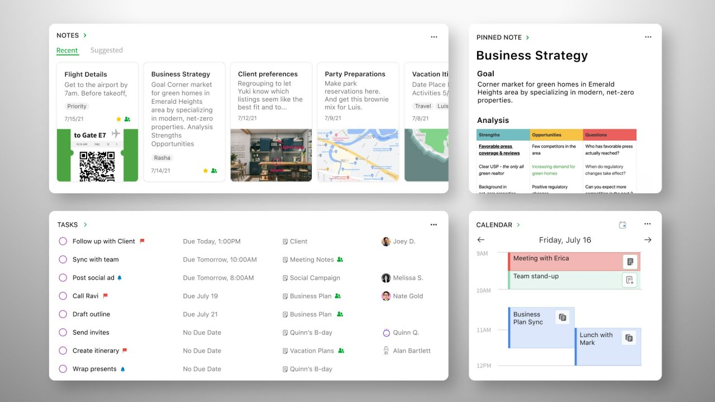The height and width of the screenshot is (402, 715).
Task: Create note for Team stand-up event
Action: pyautogui.click(x=630, y=280)
